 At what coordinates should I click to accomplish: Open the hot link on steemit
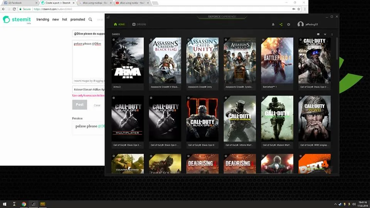(64, 20)
